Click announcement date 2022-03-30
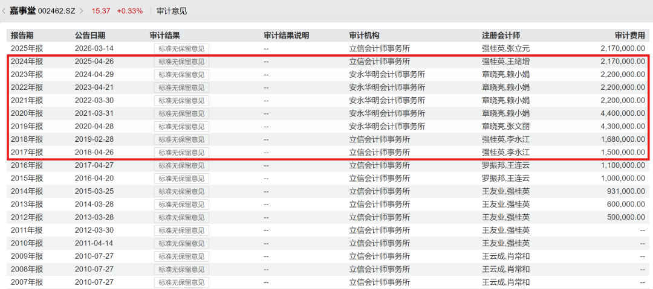The height and width of the screenshot is (289, 653). (x=94, y=100)
